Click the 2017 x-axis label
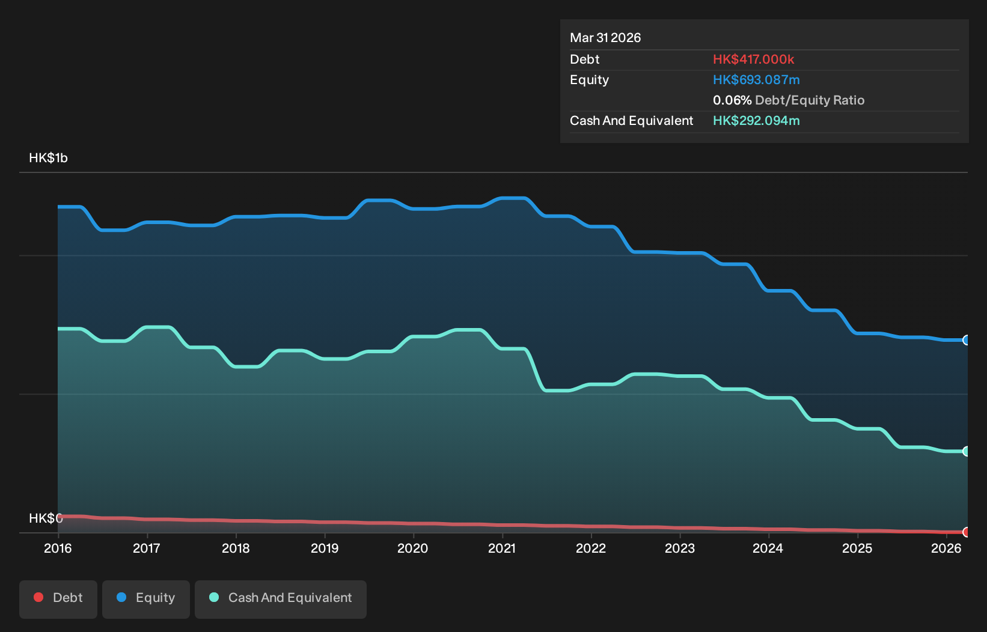 pyautogui.click(x=147, y=548)
